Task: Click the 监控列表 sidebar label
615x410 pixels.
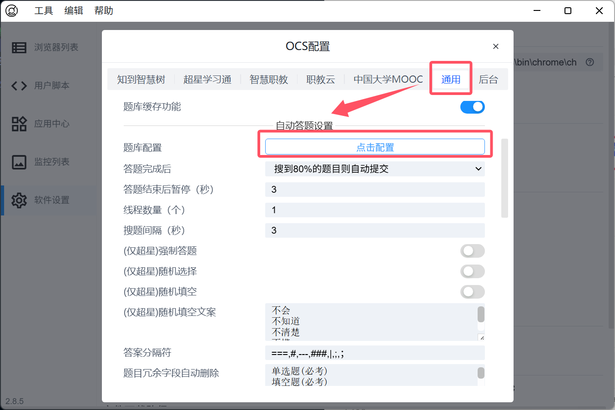Action: 52,162
